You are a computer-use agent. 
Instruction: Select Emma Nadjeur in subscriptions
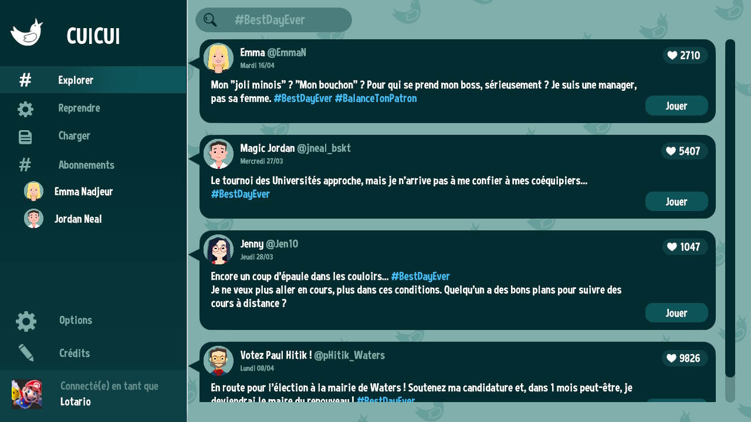[83, 192]
